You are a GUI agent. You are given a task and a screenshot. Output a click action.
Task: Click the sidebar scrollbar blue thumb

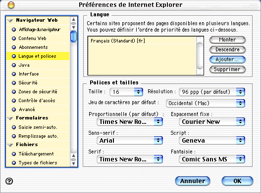[x=73, y=37]
